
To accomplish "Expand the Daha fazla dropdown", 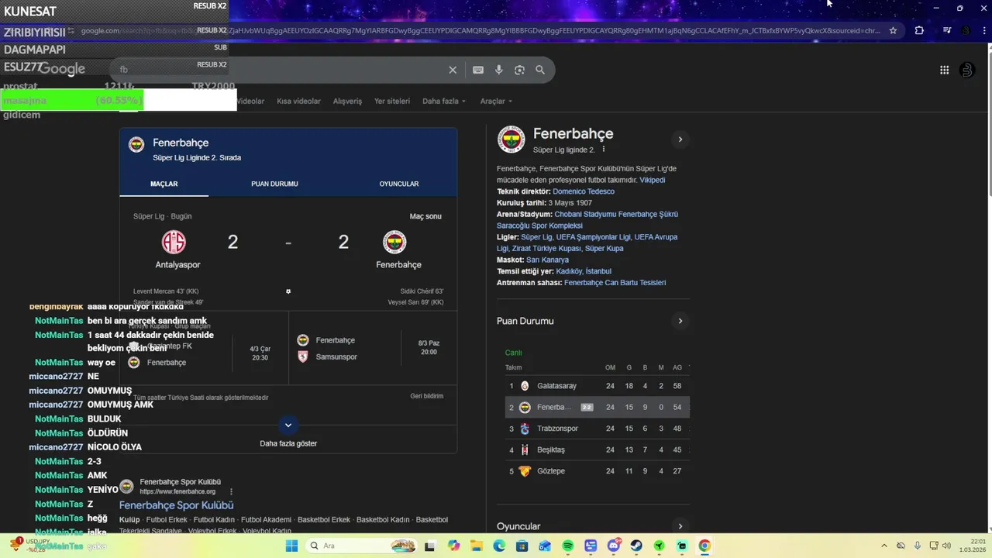I will (x=444, y=101).
